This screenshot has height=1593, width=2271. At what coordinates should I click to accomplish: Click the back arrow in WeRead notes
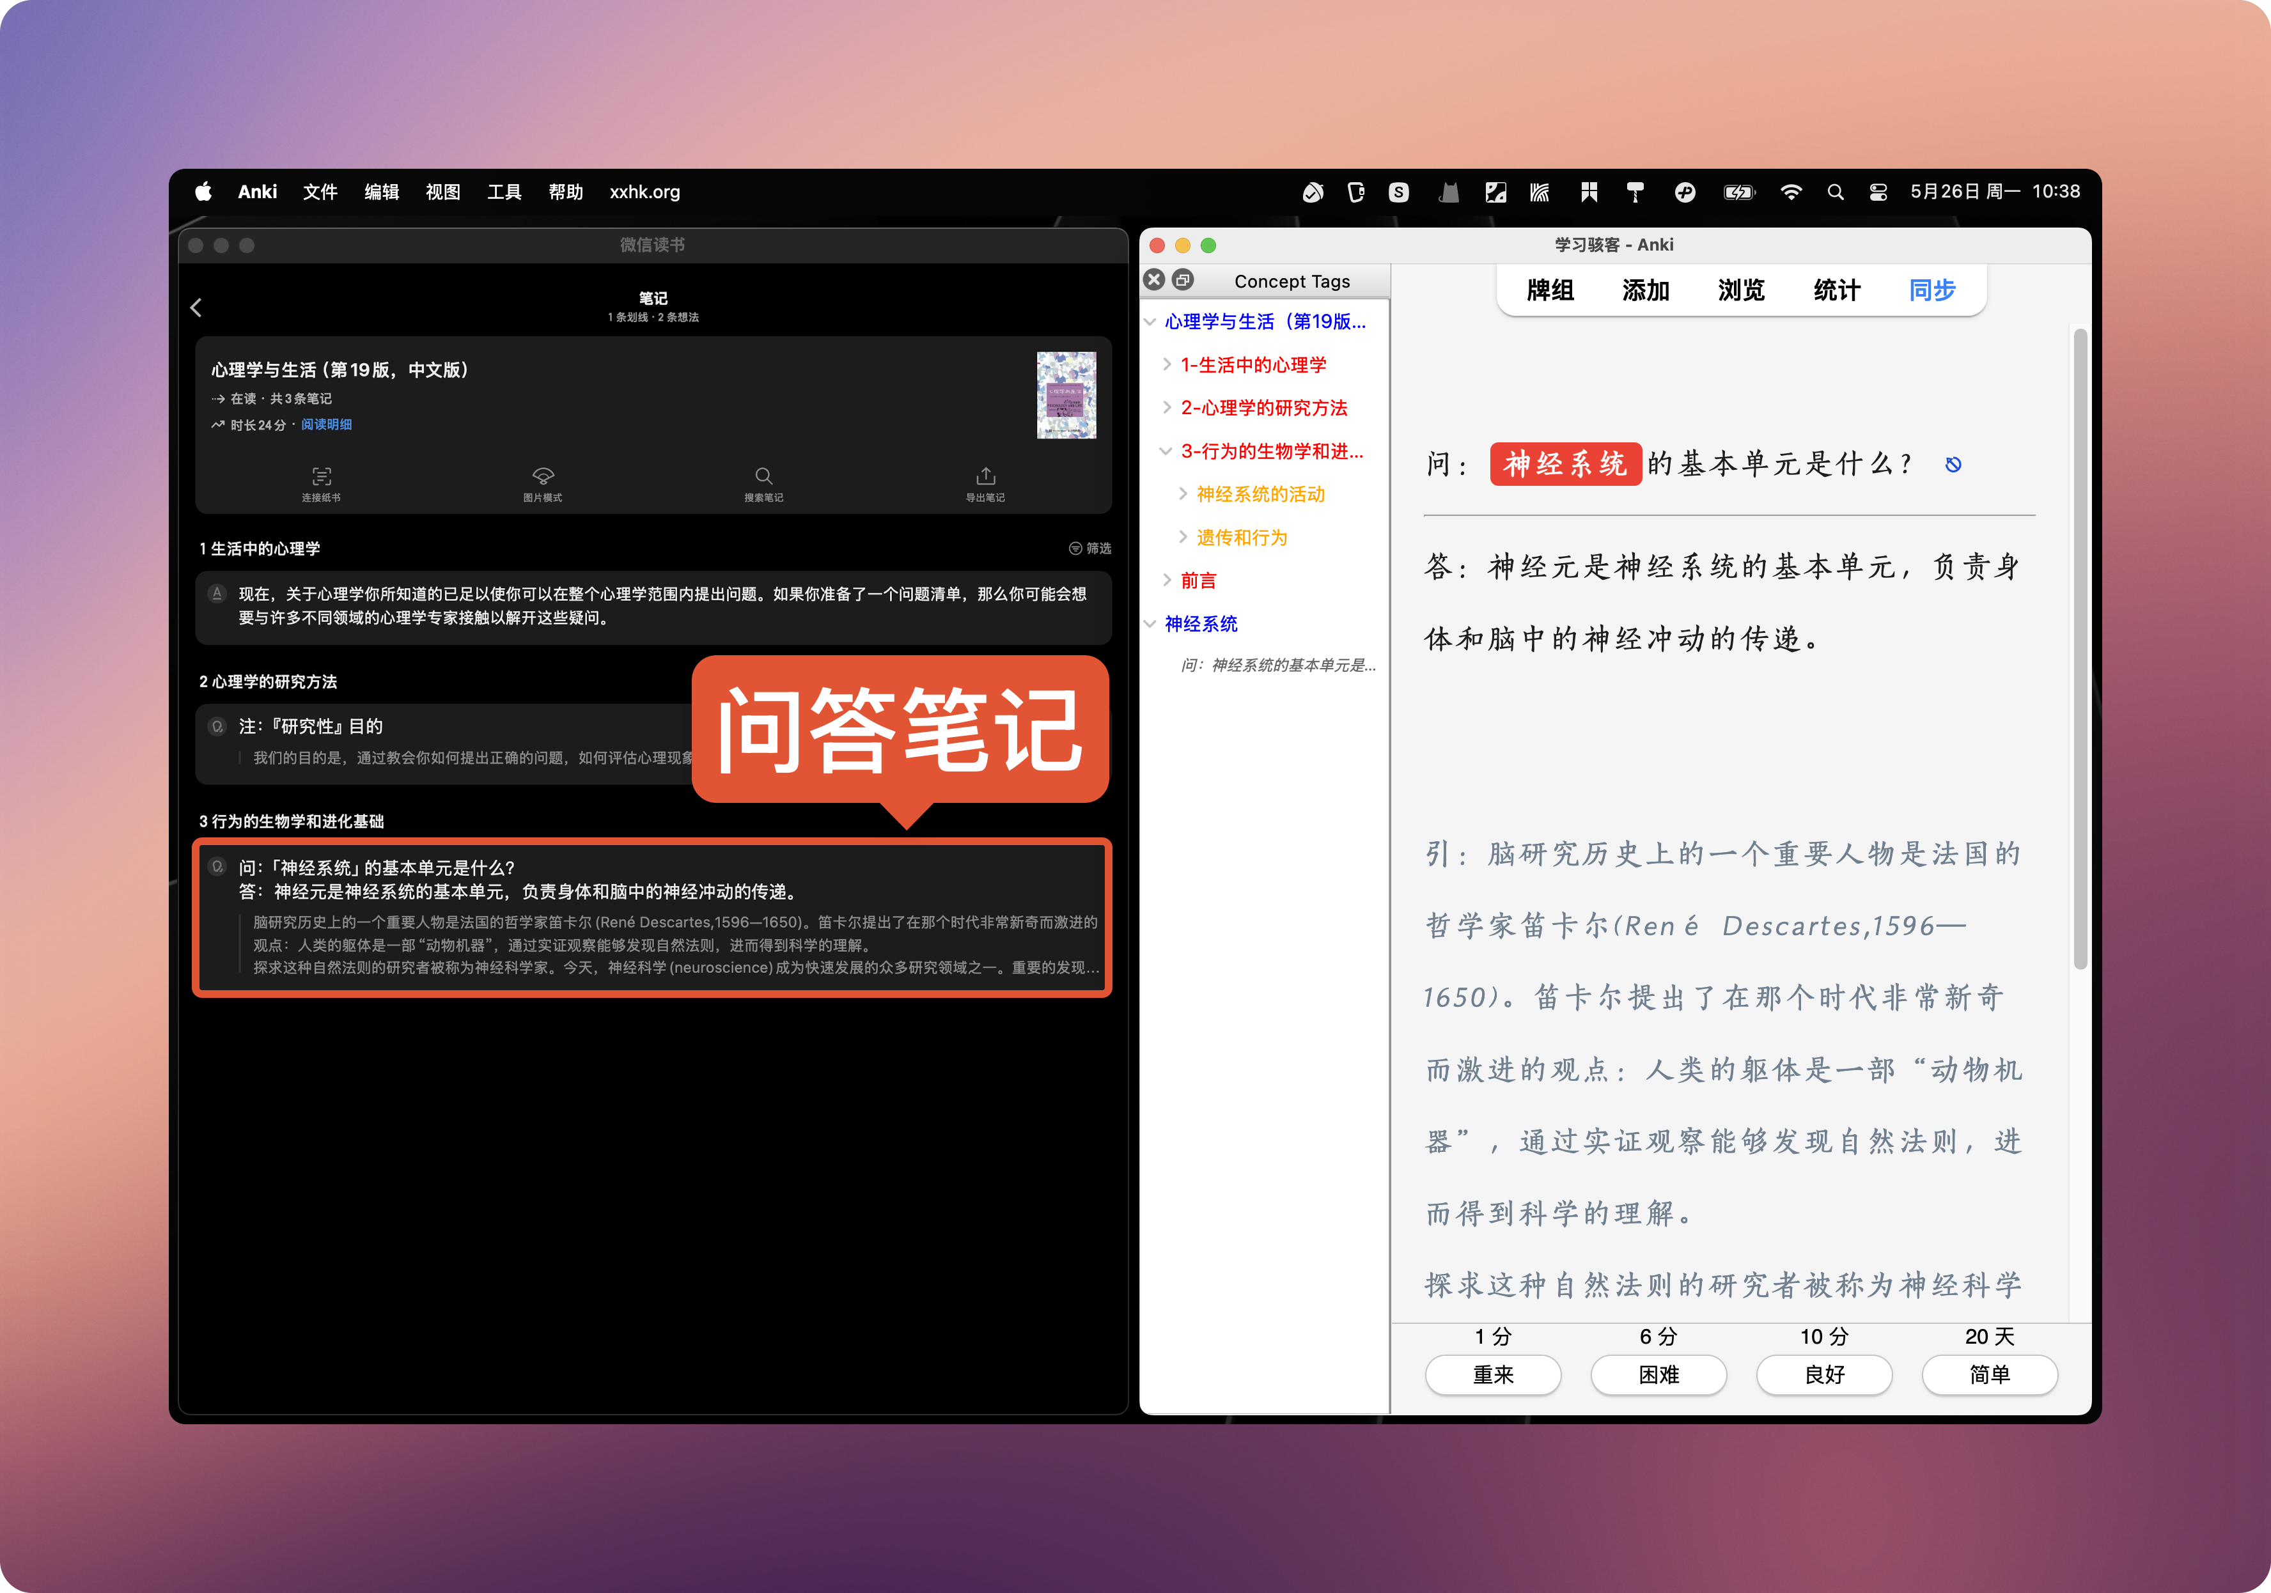[196, 307]
